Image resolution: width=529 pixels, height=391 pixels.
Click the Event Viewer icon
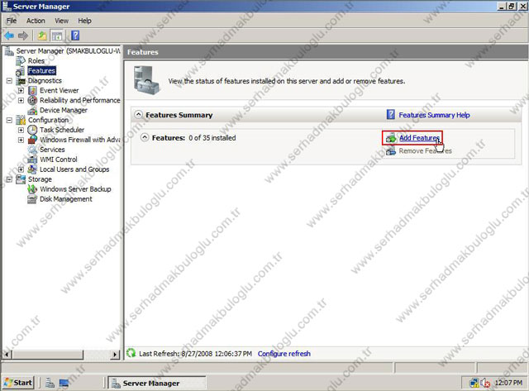point(32,90)
